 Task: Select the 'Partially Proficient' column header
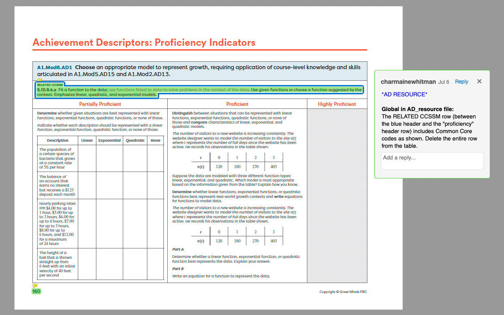click(100, 104)
